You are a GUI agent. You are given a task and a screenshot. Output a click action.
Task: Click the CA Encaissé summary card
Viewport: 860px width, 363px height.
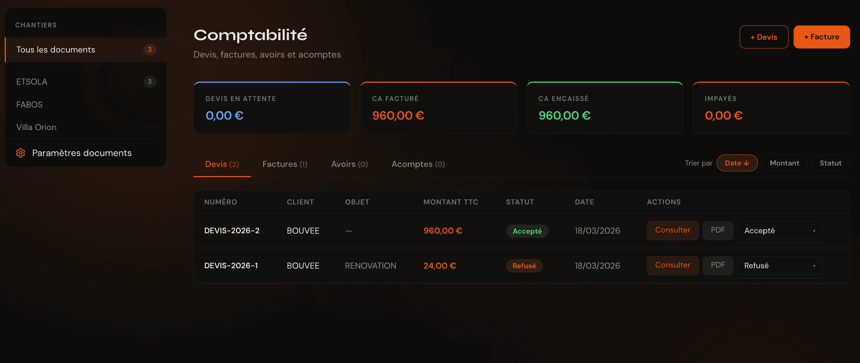tap(604, 108)
